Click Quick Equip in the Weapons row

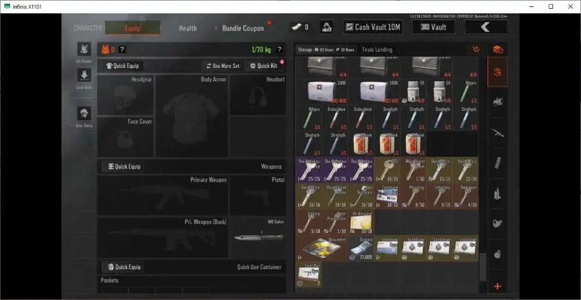124,167
